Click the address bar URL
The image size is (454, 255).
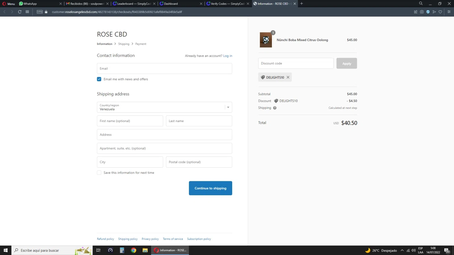117,12
